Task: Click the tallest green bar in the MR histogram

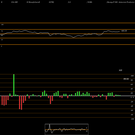Action: tap(14, 85)
